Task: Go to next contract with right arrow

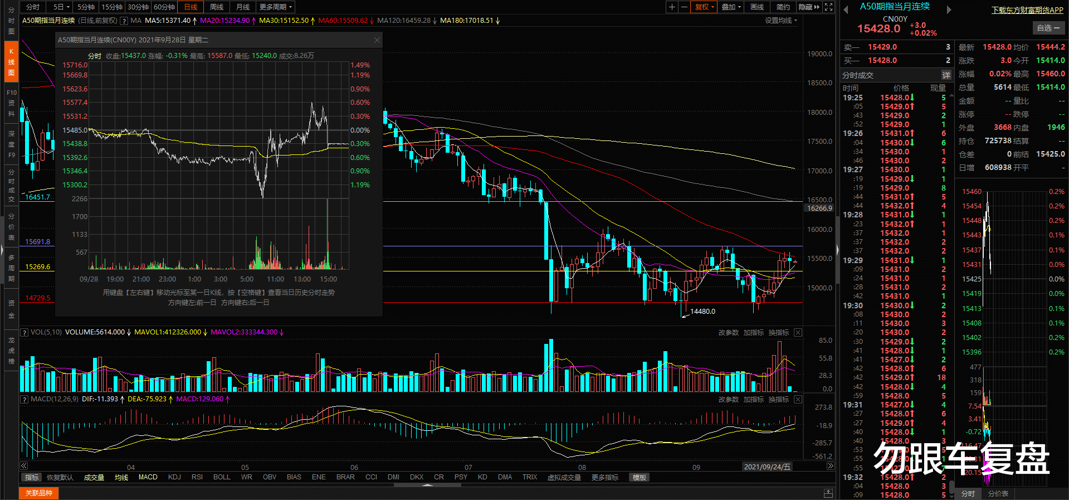Action: [x=949, y=9]
